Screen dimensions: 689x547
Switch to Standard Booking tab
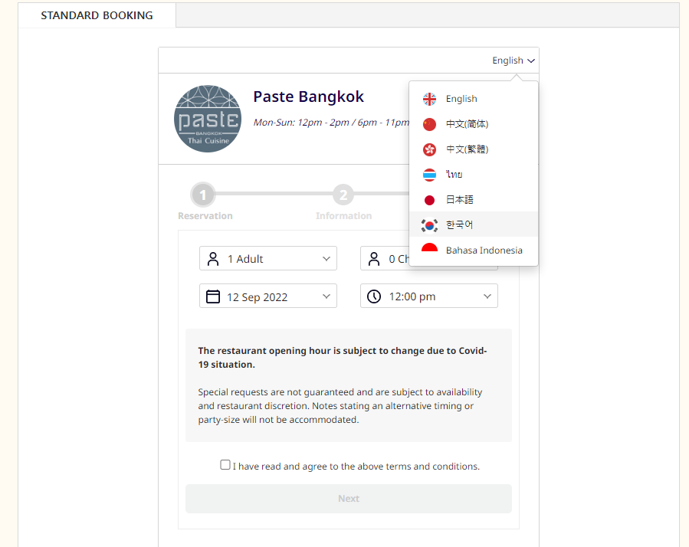97,15
